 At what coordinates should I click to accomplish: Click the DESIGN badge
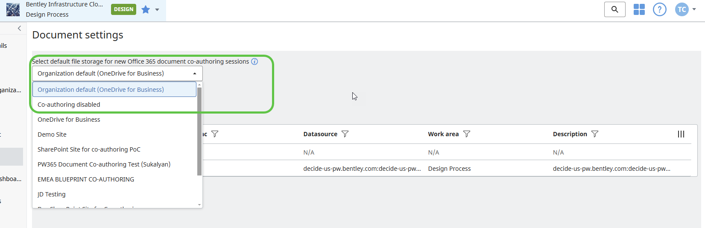(x=123, y=9)
